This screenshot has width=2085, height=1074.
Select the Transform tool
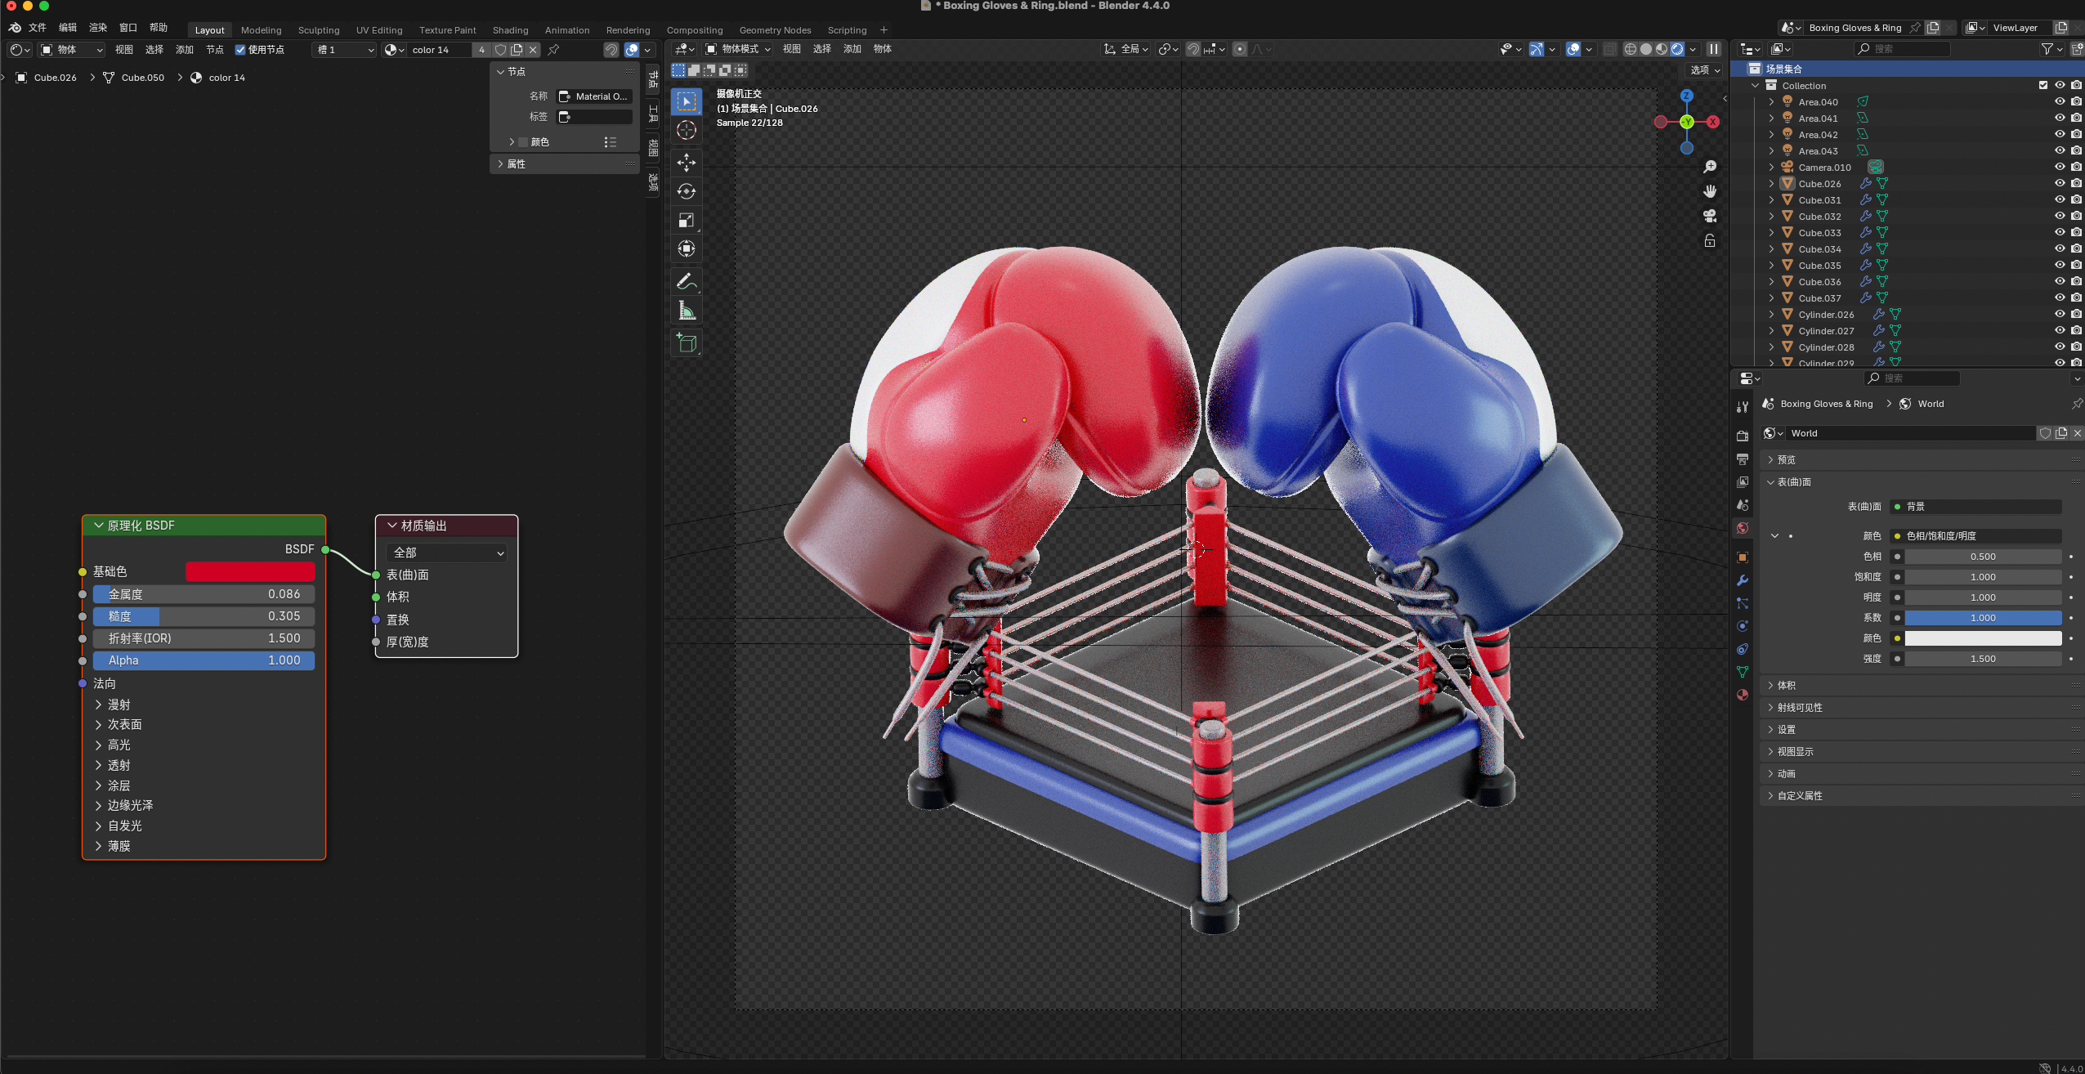687,248
